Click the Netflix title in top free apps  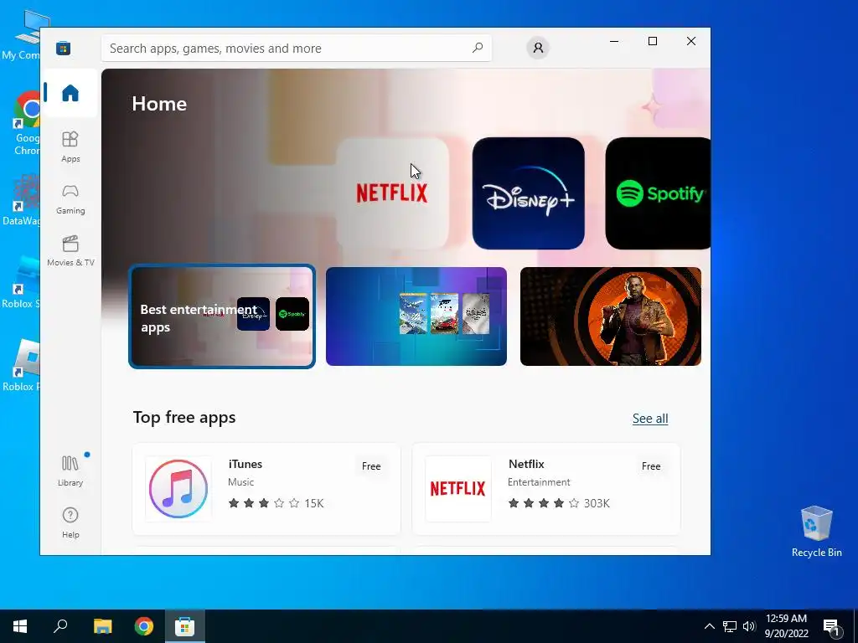click(x=526, y=464)
